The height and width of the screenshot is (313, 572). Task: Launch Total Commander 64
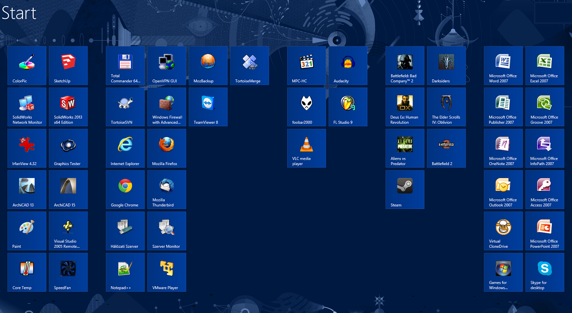click(125, 66)
